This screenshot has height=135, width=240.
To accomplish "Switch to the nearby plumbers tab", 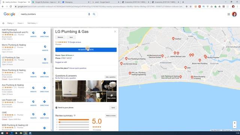I will click(16, 2).
